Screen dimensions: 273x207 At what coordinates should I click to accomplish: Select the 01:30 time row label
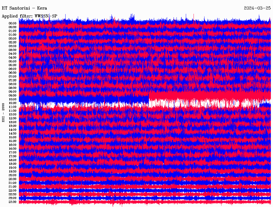point(13,35)
